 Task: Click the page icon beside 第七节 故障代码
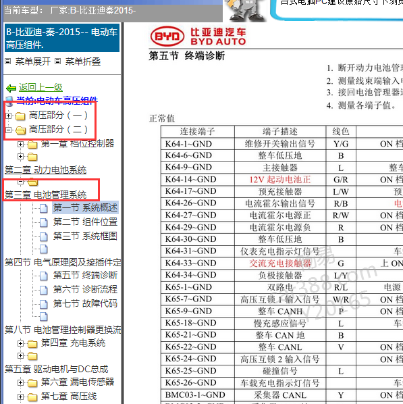(43, 304)
